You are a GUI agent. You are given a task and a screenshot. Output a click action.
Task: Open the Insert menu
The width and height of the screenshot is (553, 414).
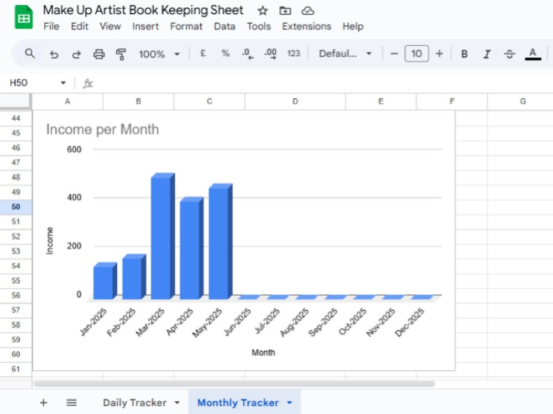coord(145,26)
